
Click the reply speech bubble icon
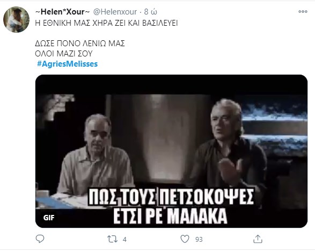[x=40, y=239]
